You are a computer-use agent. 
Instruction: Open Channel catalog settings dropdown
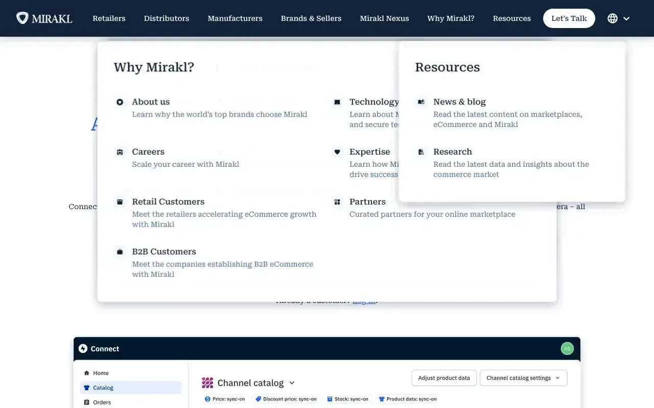[x=523, y=378]
